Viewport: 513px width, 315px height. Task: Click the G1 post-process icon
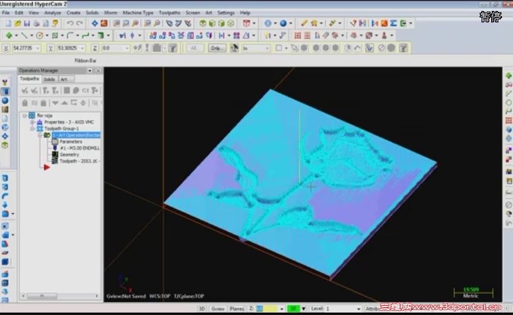click(86, 90)
